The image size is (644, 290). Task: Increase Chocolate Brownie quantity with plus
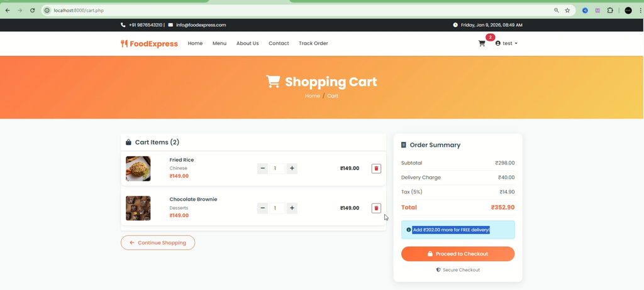pos(292,208)
